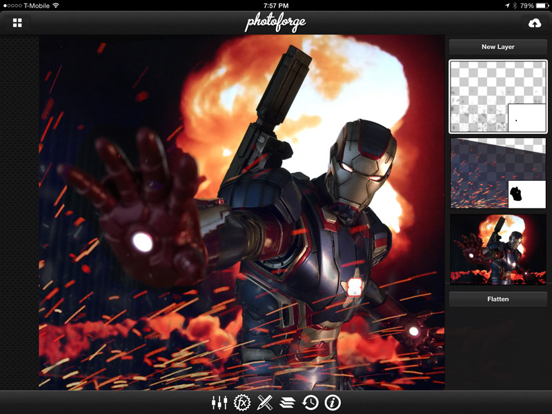Toggle the layers panel icon
This screenshot has width=552, height=414.
point(287,402)
